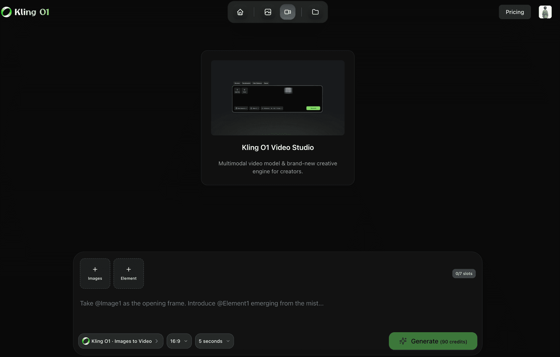Open the Assets folder icon in navigation
The height and width of the screenshot is (357, 560).
(315, 12)
